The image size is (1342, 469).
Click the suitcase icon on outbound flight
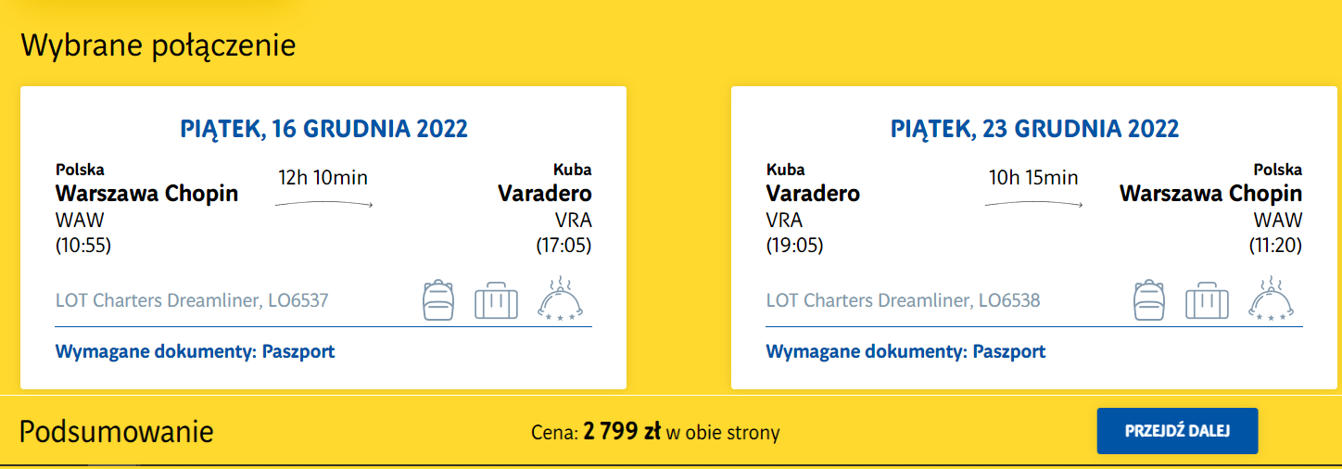[496, 300]
